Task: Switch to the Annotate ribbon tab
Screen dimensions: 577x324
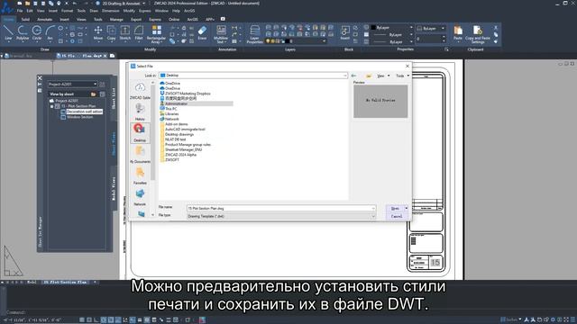Action: (45, 20)
